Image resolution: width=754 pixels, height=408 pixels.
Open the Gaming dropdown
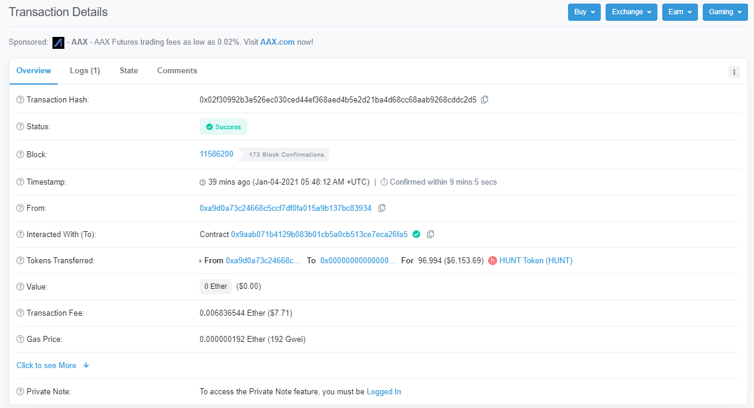pyautogui.click(x=725, y=12)
